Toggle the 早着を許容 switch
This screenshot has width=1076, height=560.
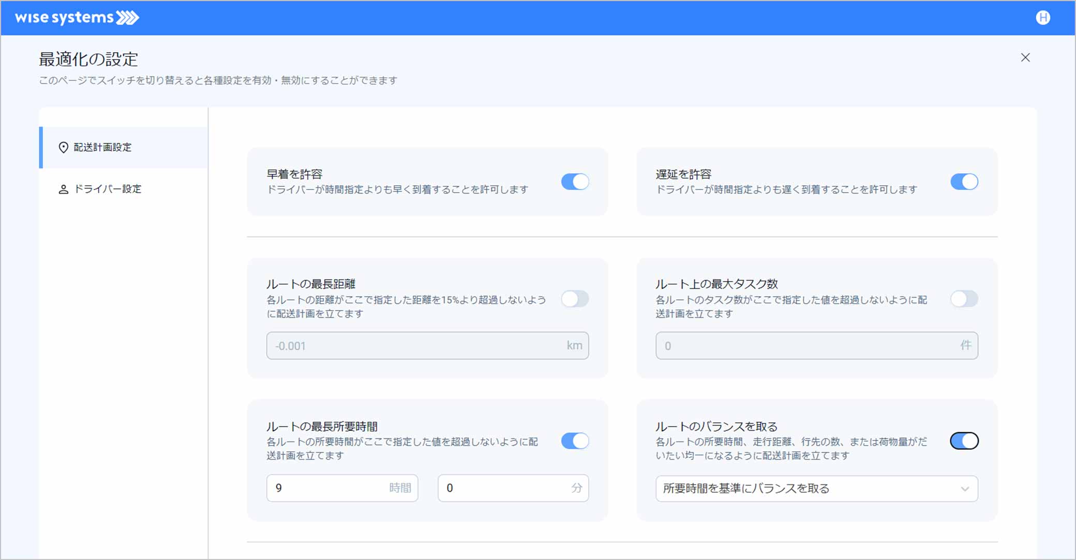click(575, 182)
